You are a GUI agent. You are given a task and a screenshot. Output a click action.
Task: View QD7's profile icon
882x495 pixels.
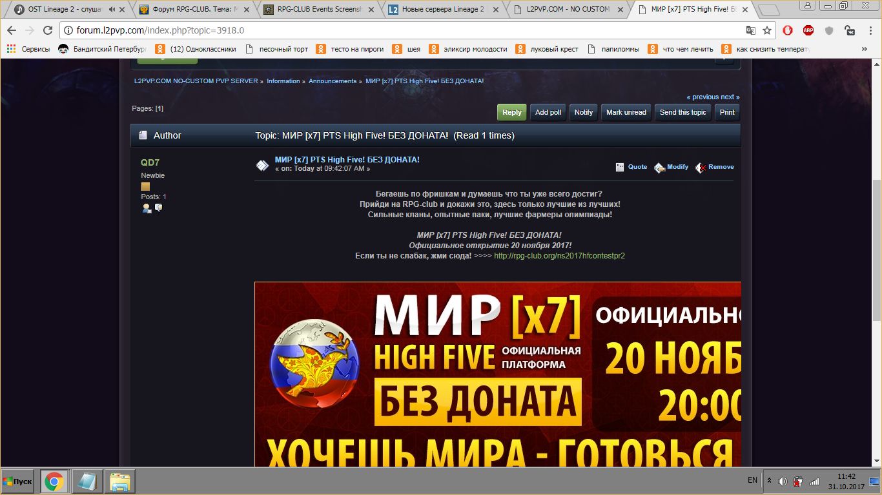coord(147,208)
